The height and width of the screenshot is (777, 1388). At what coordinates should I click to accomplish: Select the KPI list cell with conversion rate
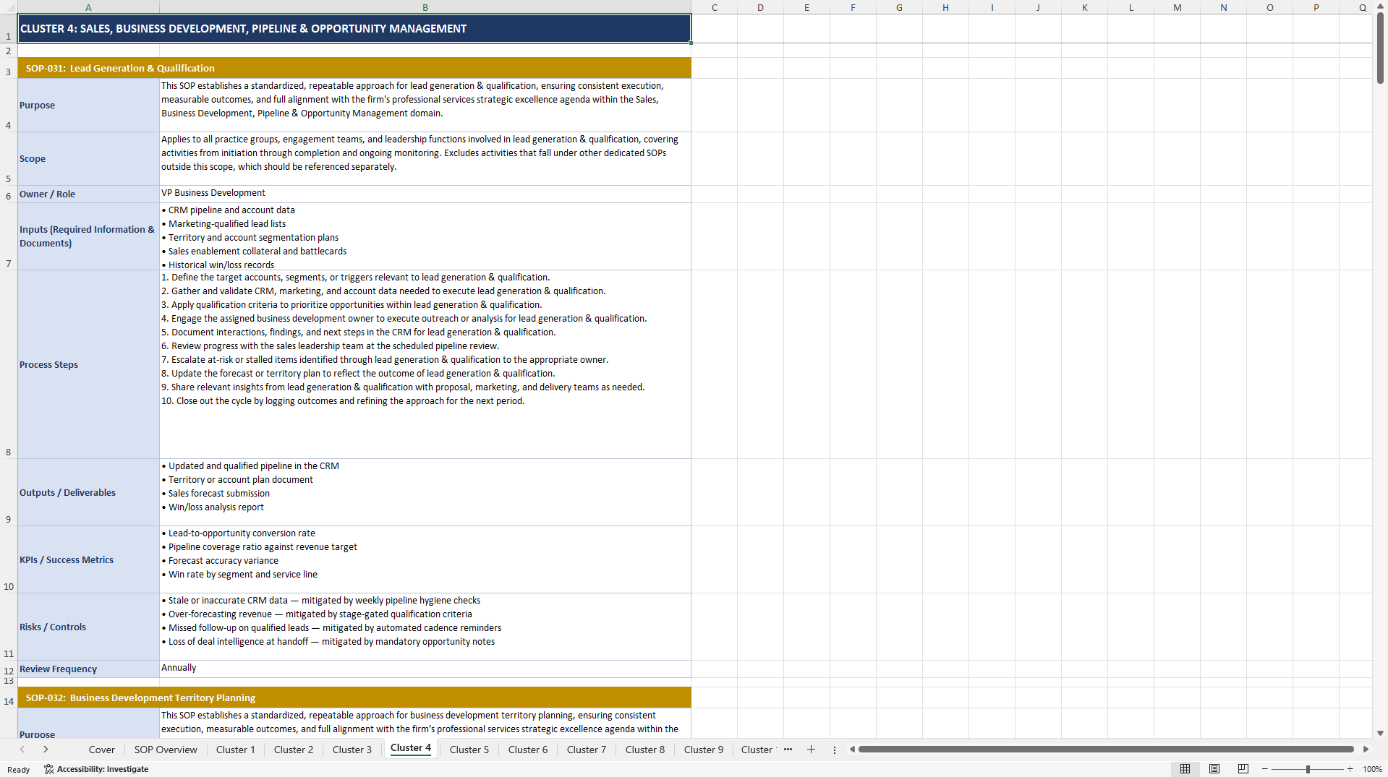[x=425, y=559]
